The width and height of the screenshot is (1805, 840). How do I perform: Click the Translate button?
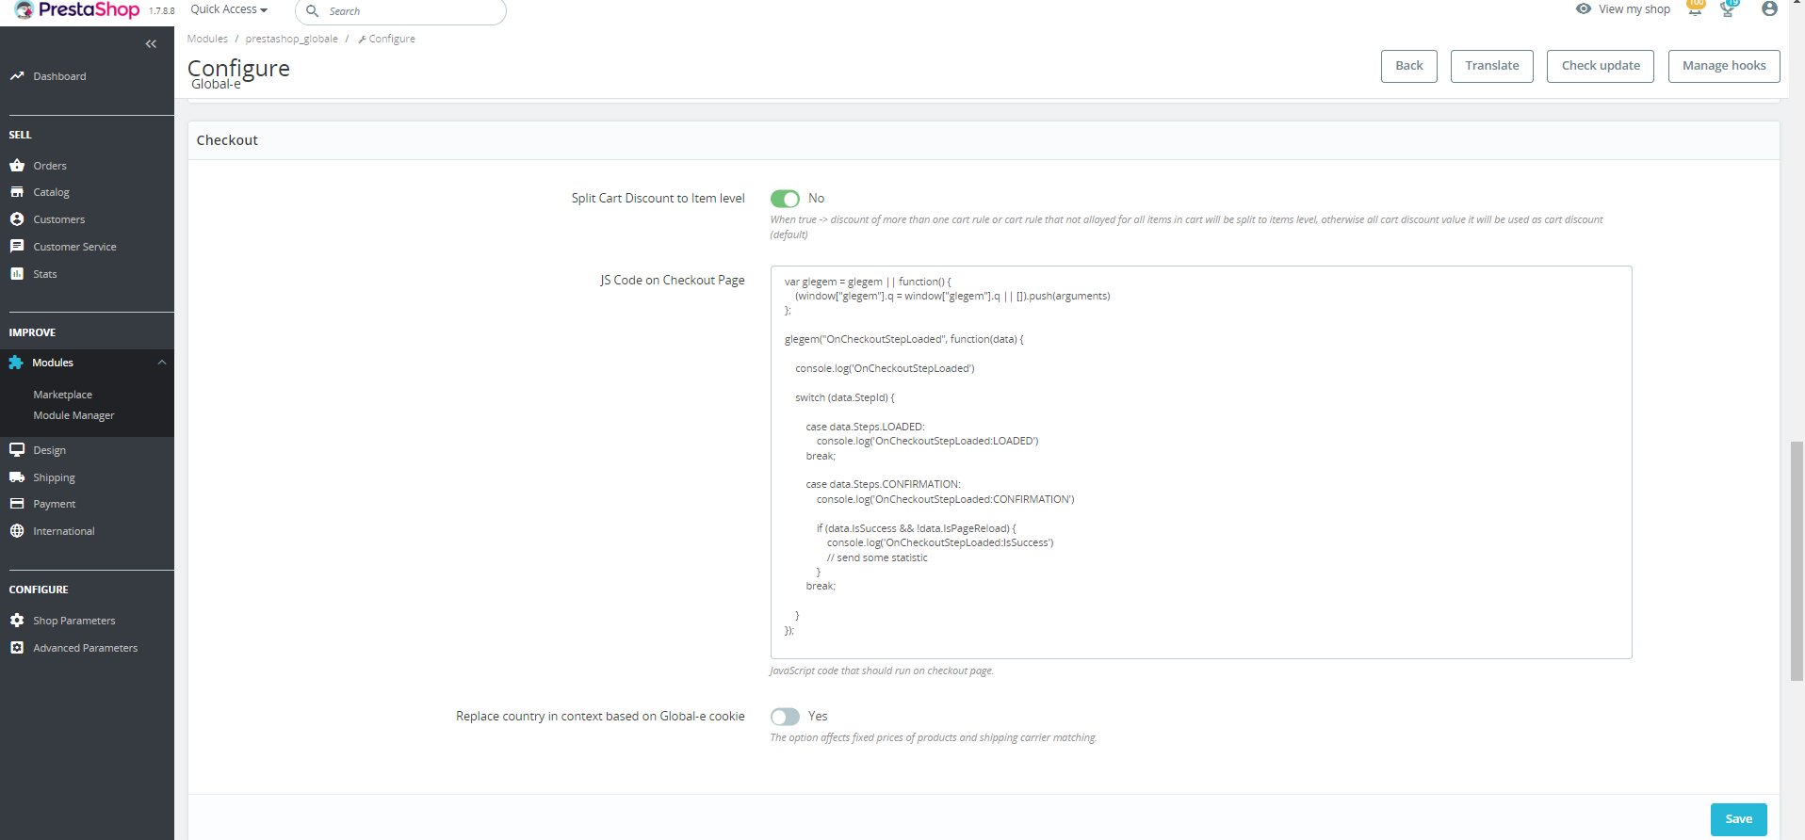click(x=1492, y=66)
